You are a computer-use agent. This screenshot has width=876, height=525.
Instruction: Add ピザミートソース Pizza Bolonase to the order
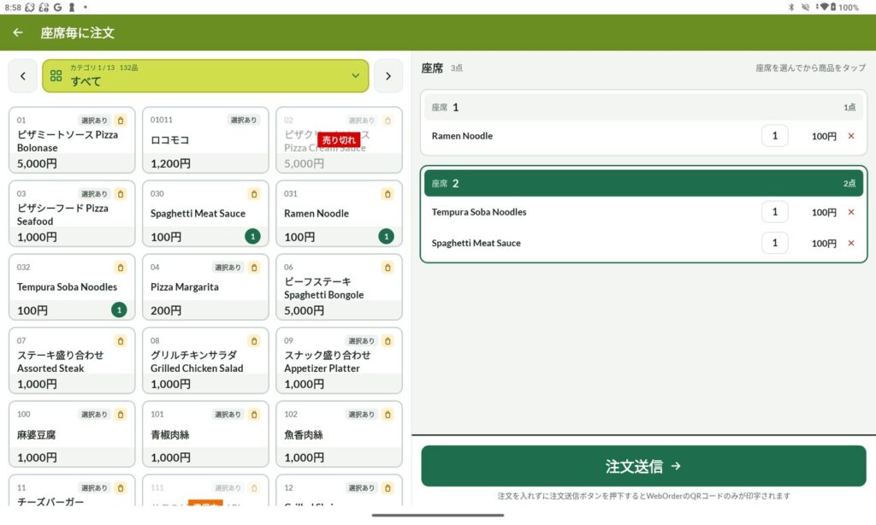coord(72,140)
